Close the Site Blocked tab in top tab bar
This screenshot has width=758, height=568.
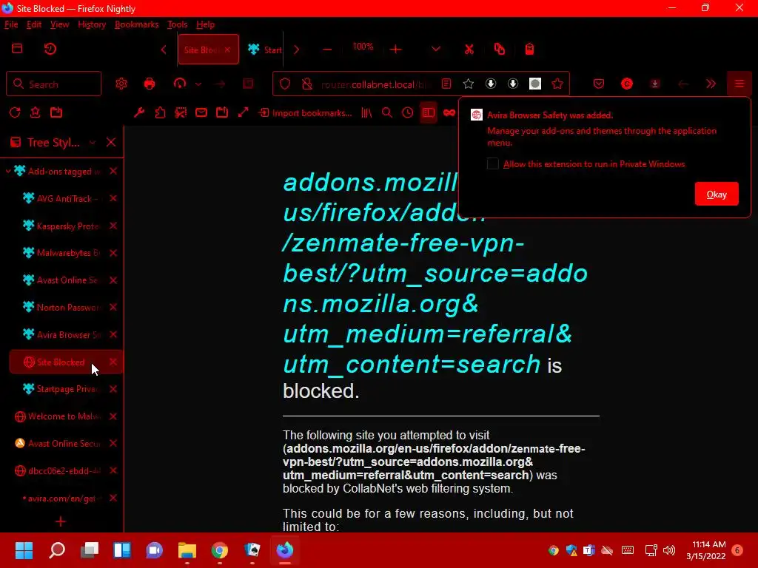pos(227,50)
